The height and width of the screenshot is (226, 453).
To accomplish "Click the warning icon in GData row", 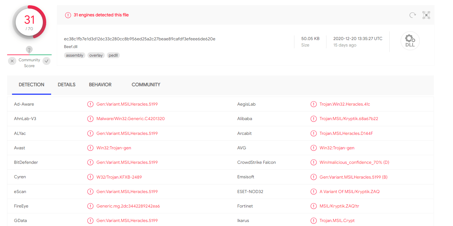I will [90, 220].
